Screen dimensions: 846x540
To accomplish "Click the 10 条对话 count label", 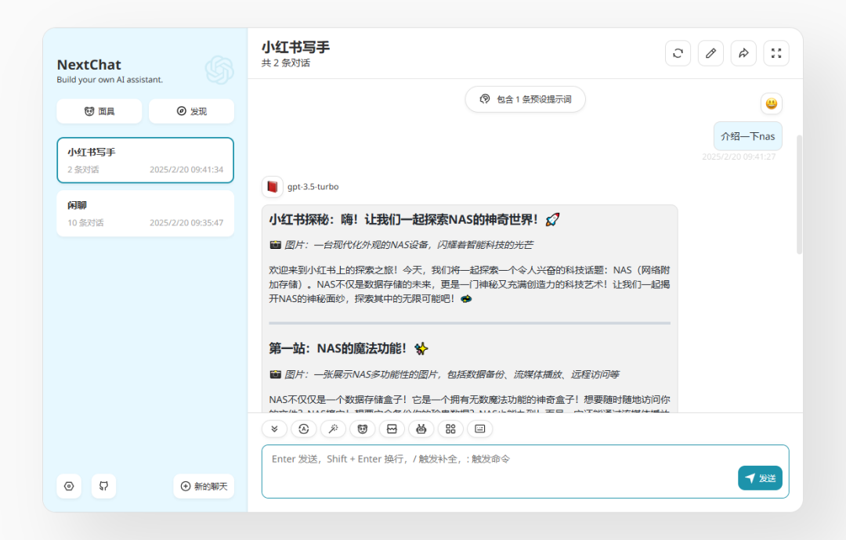I will [x=86, y=222].
